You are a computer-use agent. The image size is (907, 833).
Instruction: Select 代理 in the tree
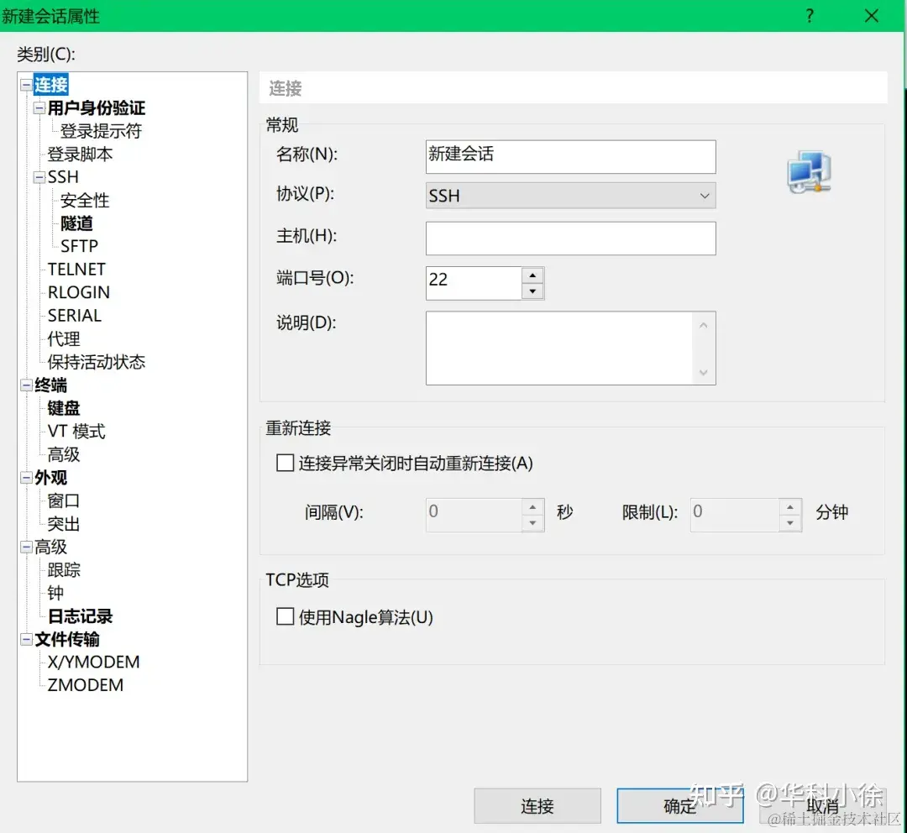[x=64, y=339]
